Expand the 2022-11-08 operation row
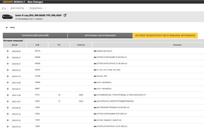 point(8,95)
